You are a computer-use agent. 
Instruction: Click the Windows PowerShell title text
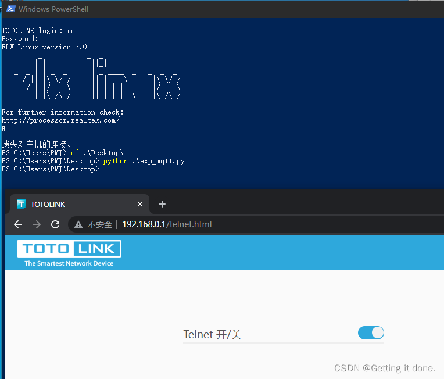click(x=53, y=9)
